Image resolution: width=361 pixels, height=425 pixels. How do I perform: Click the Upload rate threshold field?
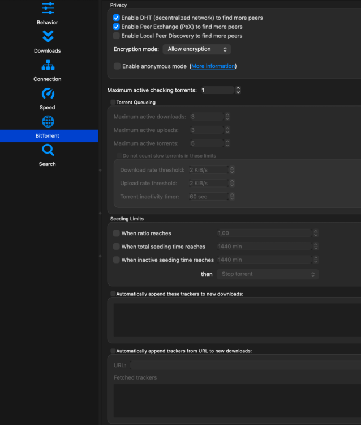click(209, 183)
